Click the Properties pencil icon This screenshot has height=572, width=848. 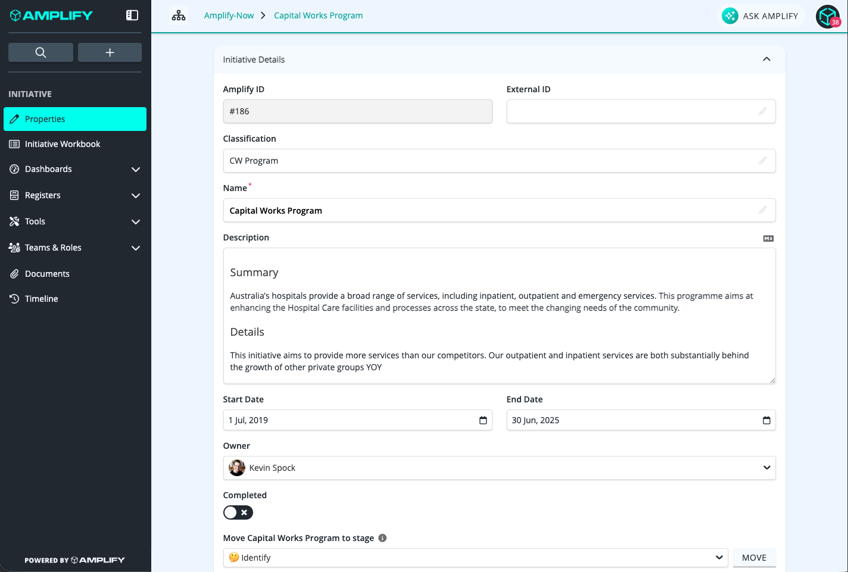tap(14, 119)
